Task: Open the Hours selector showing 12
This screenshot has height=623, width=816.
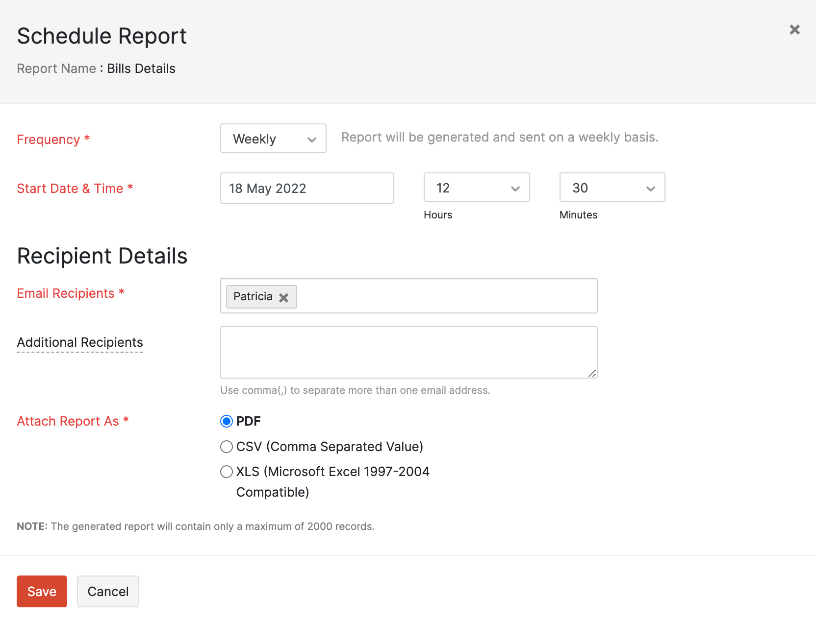Action: [476, 188]
